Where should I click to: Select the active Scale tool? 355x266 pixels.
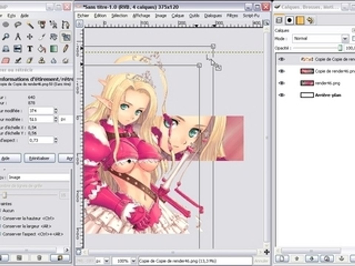(x=66, y=37)
